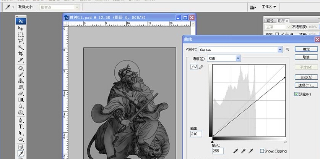Click the curve endpoint at top right
The height and width of the screenshot is (159, 320).
[285, 77]
